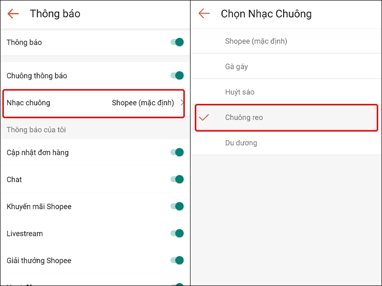Open the Nhạc chuông ringtone selector
The height and width of the screenshot is (286, 382).
tap(94, 102)
